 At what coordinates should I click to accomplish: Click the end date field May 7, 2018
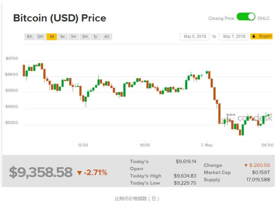pos(234,36)
